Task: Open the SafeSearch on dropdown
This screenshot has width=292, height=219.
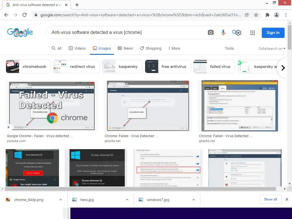Action: coord(272,48)
